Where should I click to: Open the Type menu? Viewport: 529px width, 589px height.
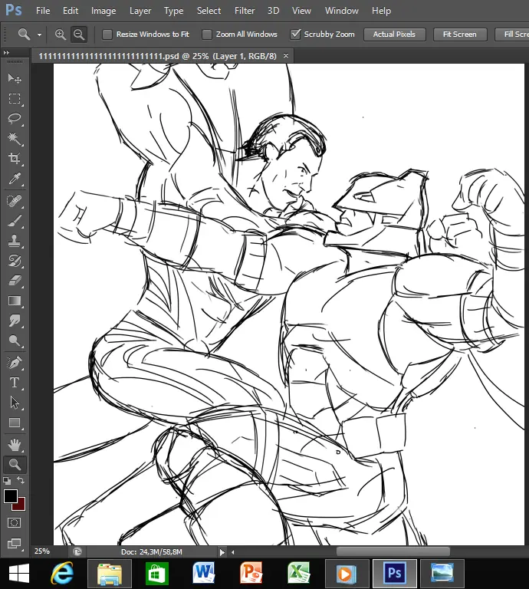click(x=173, y=11)
